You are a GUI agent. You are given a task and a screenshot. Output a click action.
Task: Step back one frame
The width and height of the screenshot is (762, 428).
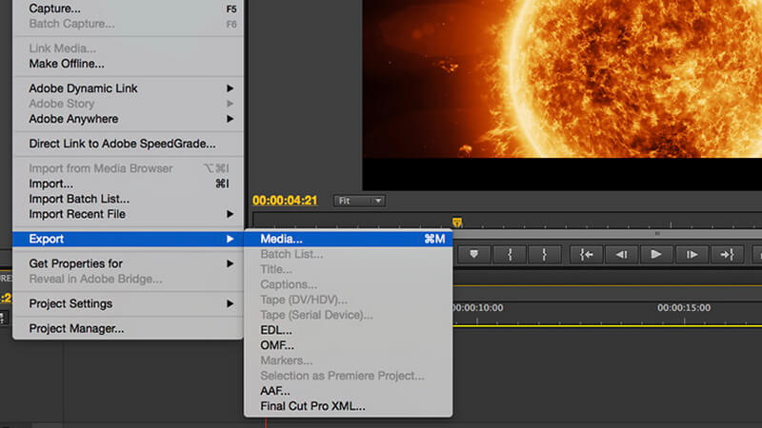[621, 254]
